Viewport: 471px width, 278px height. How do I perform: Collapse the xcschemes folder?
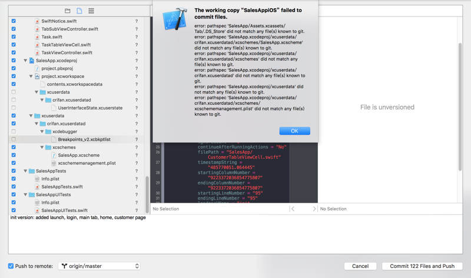click(x=42, y=147)
